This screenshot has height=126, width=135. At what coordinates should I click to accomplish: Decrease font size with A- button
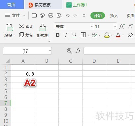coord(131,26)
